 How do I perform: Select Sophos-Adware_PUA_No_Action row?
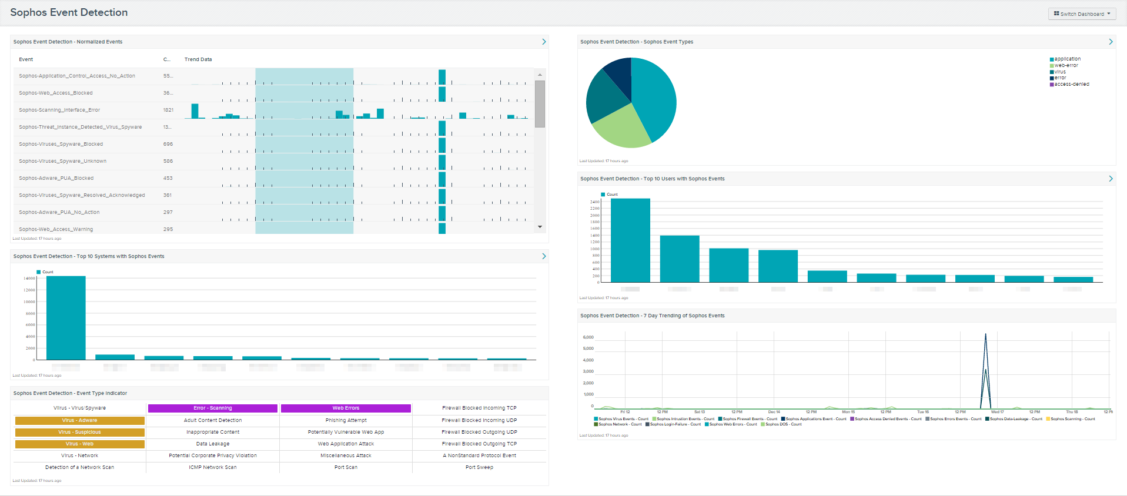pos(274,212)
